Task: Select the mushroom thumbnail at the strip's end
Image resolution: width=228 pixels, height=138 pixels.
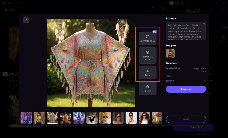Action: point(157,117)
